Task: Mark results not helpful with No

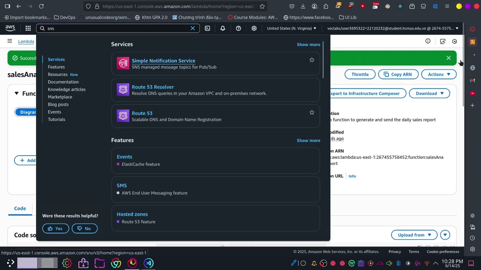Action: click(x=85, y=228)
